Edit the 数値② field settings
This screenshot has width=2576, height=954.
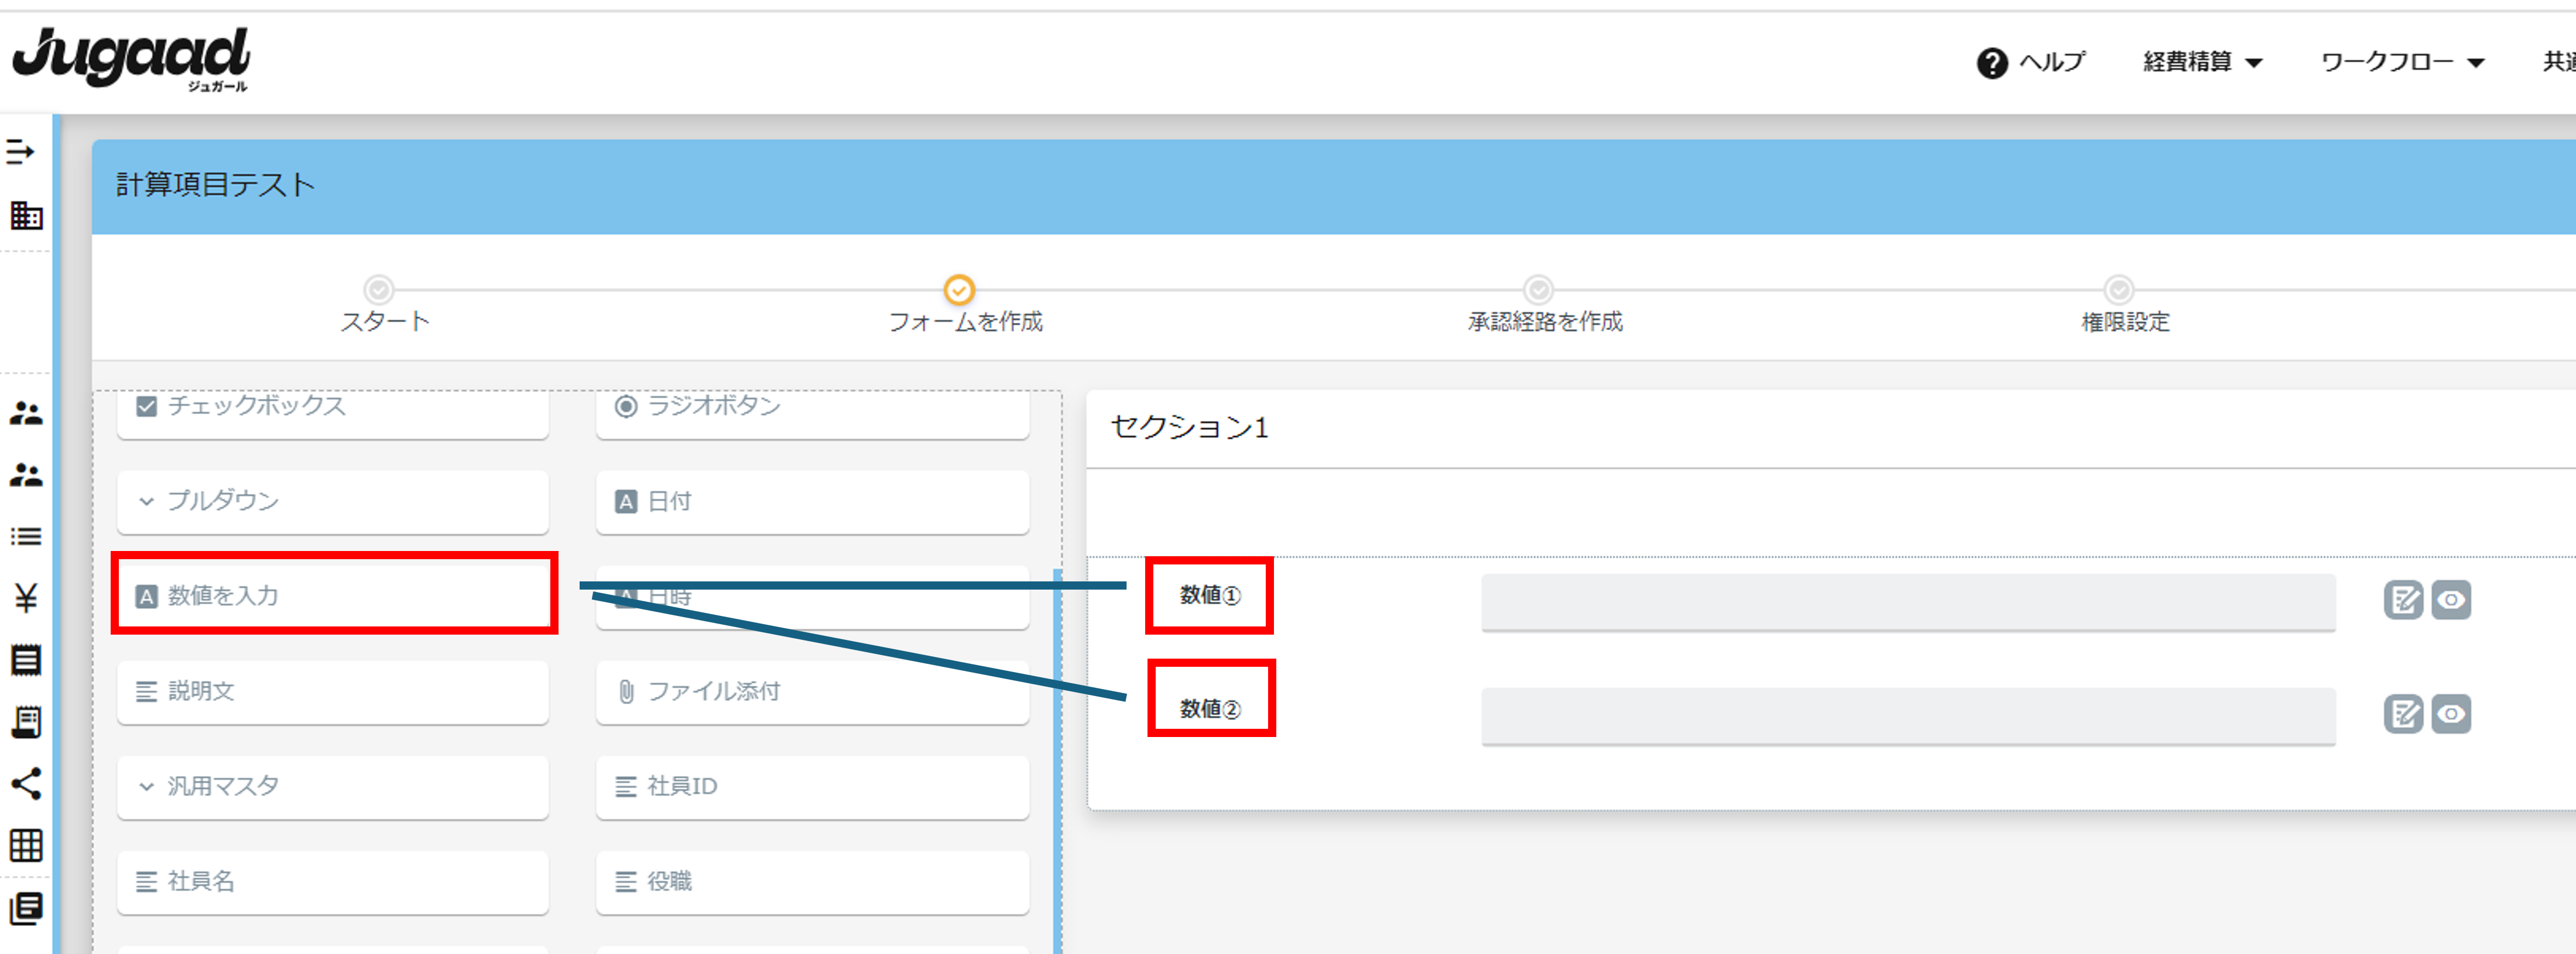2402,714
